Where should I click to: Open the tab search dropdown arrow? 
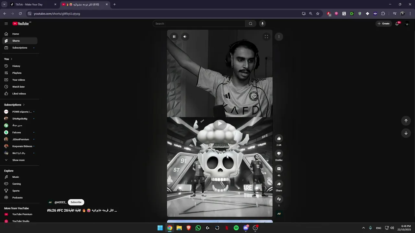(x=4, y=5)
